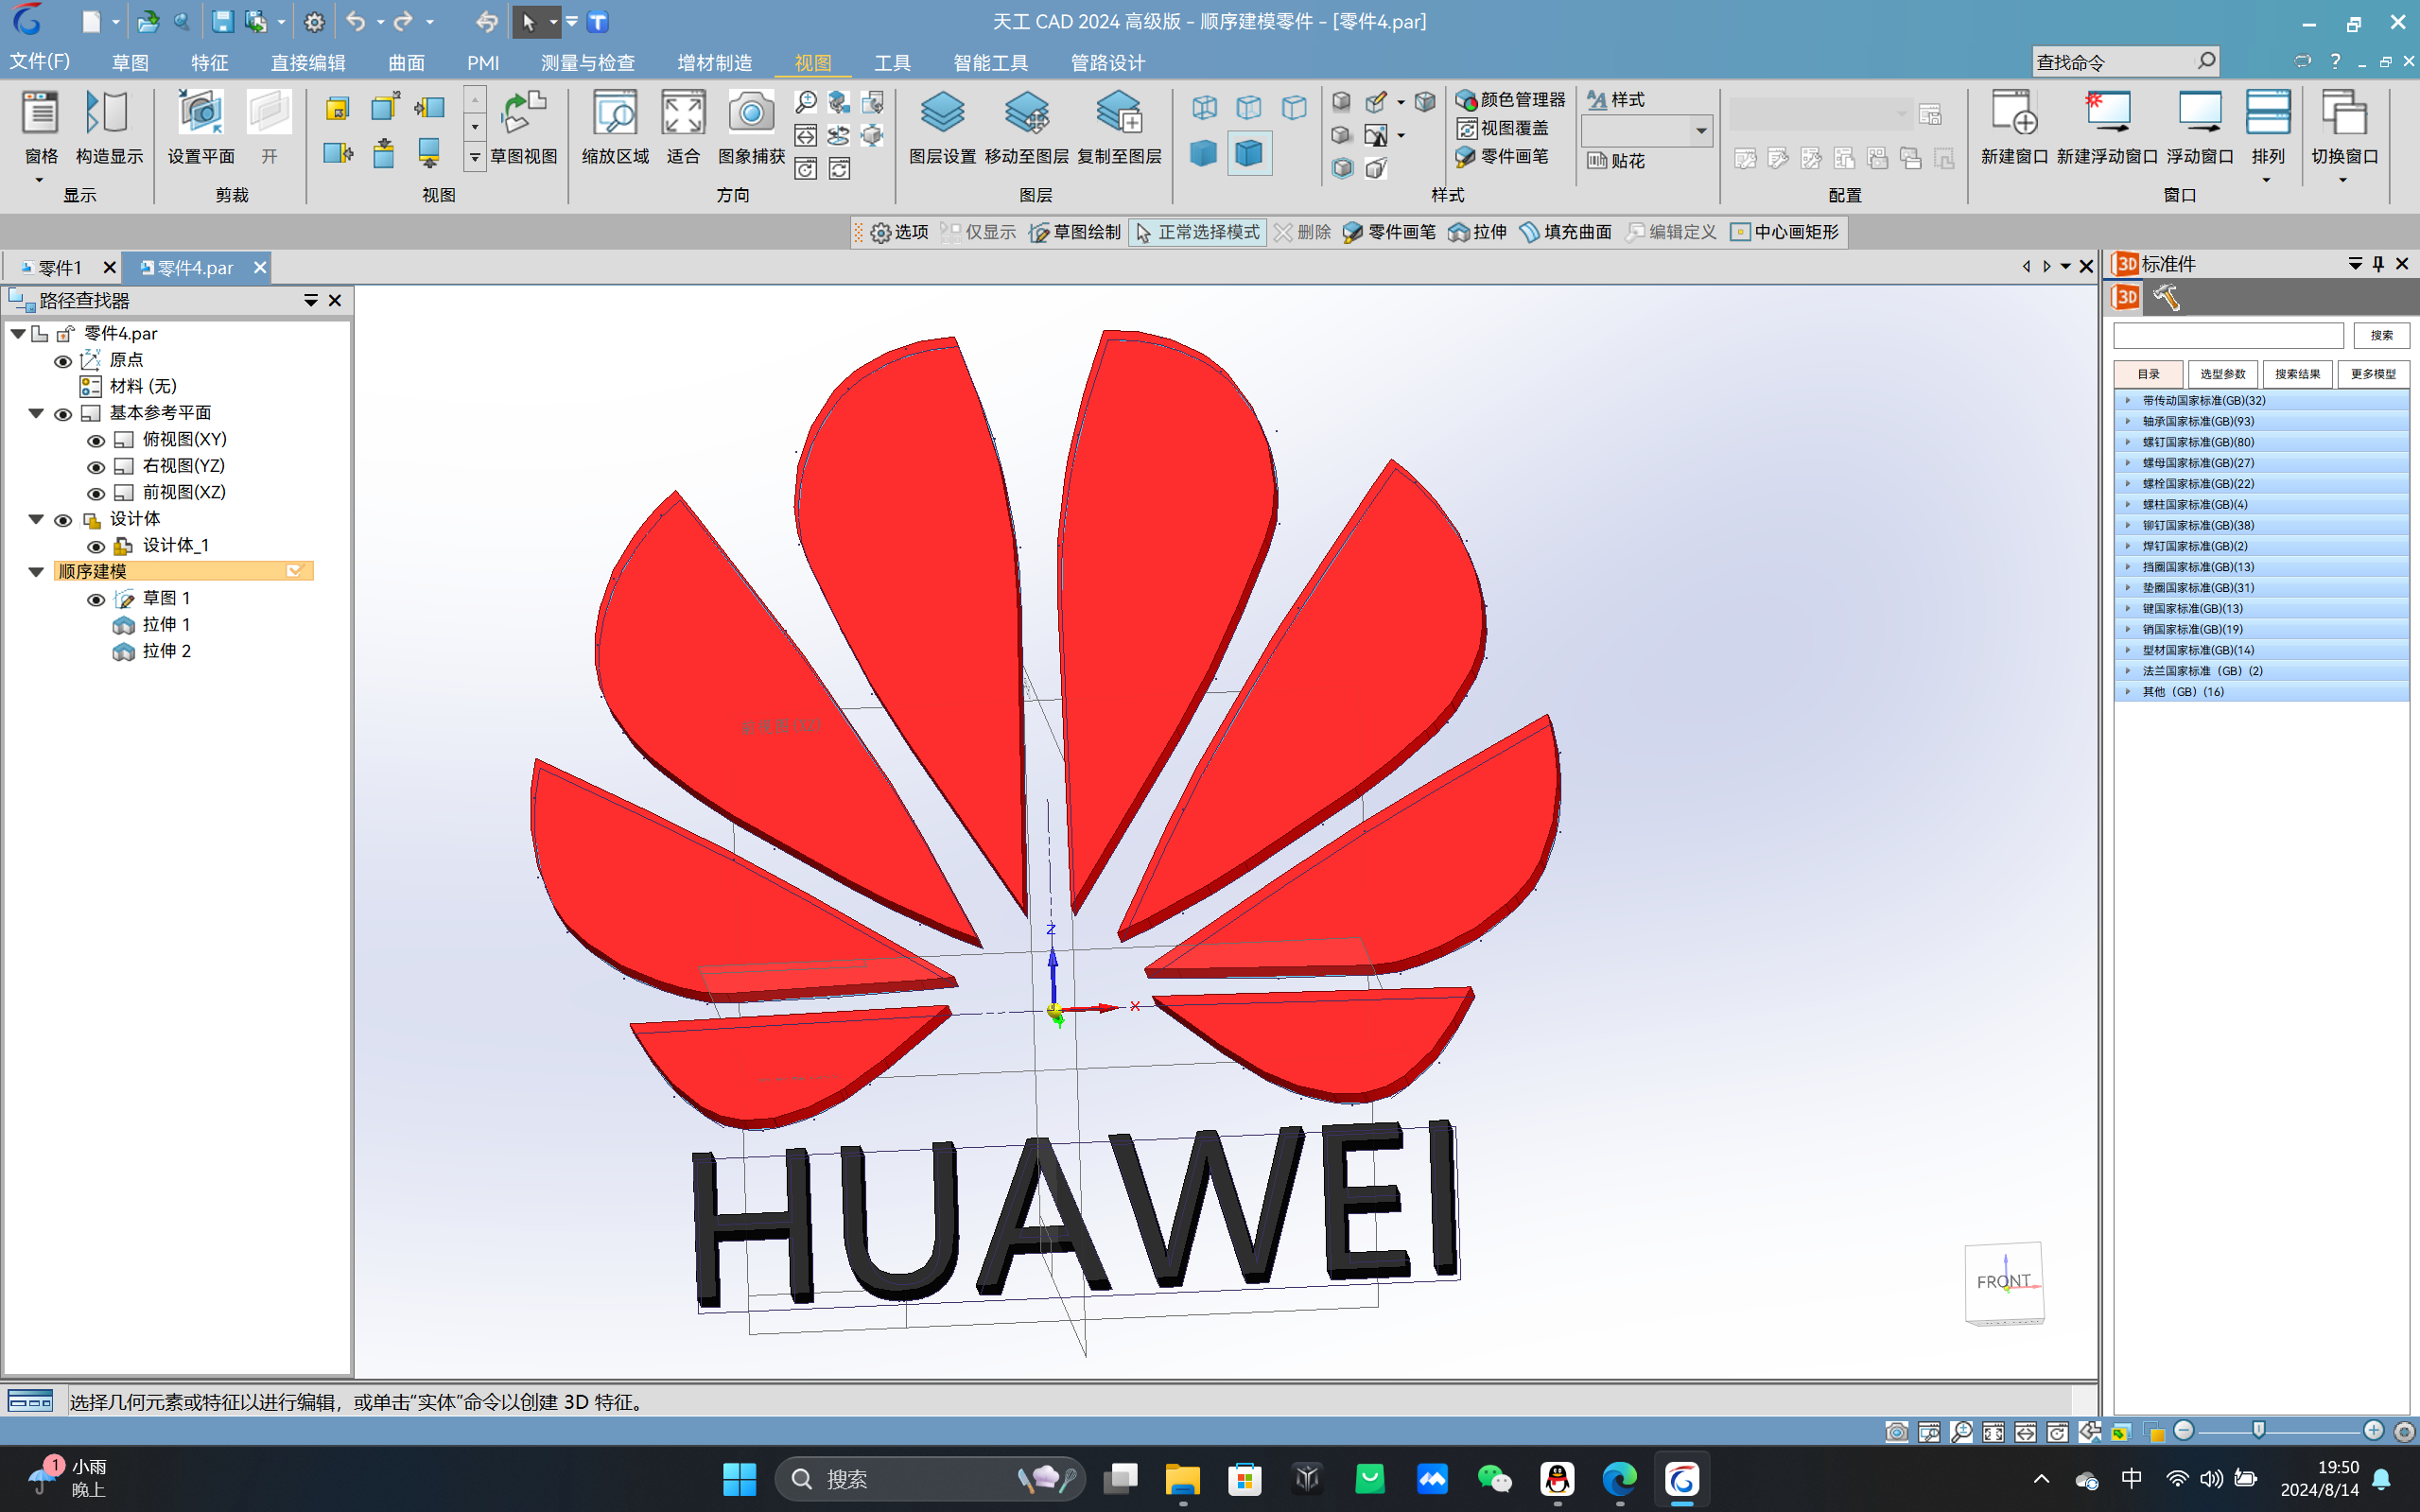
Task: Select shaded with edges display style icon
Action: pyautogui.click(x=1249, y=153)
